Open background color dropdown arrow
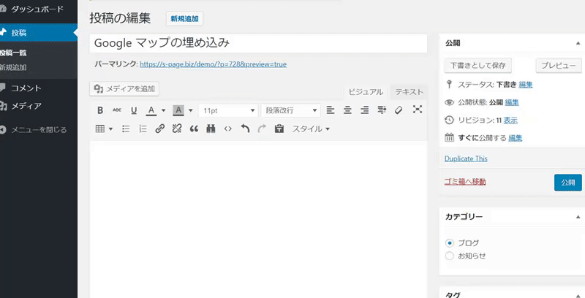The image size is (585, 298). 191,110
